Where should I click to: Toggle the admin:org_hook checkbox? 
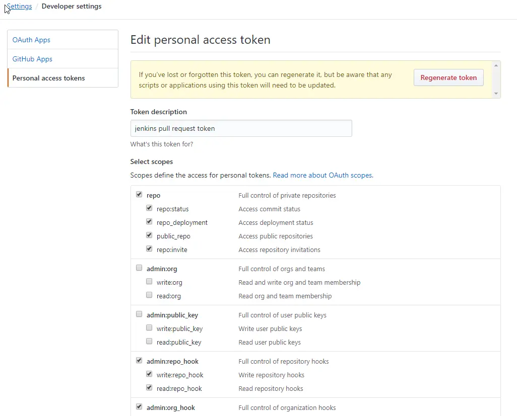(x=139, y=407)
